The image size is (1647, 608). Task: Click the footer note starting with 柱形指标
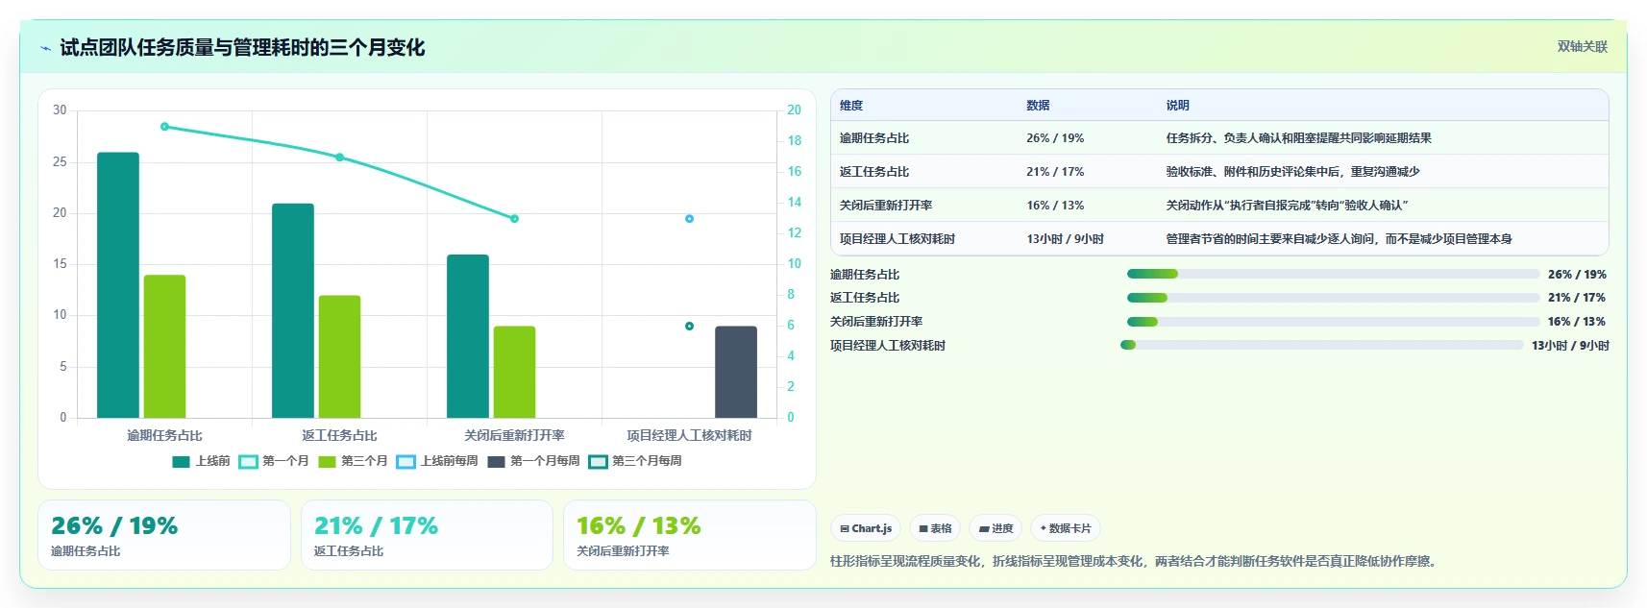(1135, 561)
